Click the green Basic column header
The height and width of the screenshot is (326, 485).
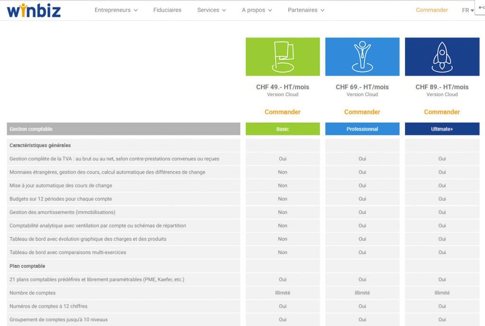coord(283,129)
